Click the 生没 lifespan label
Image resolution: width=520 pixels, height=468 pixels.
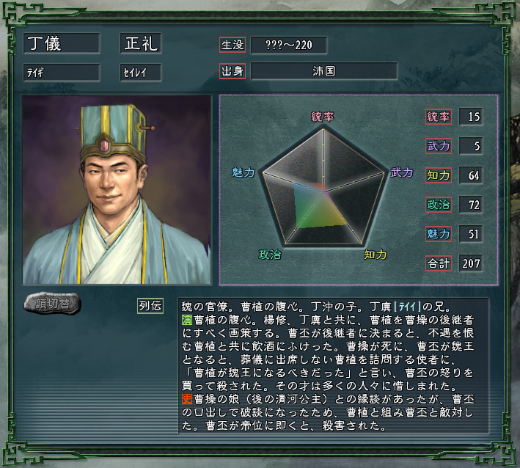232,45
